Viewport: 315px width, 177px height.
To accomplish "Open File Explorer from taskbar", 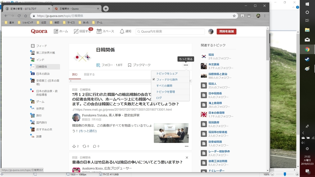I will coord(307,30).
